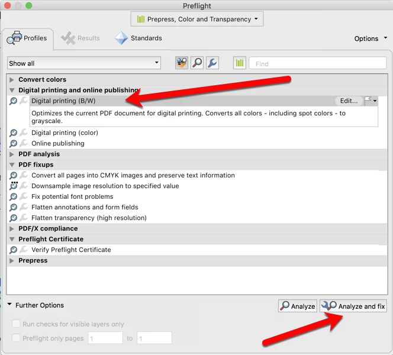The image size is (393, 355).
Task: Collapse the Preflight Certificate group
Action: click(11, 239)
